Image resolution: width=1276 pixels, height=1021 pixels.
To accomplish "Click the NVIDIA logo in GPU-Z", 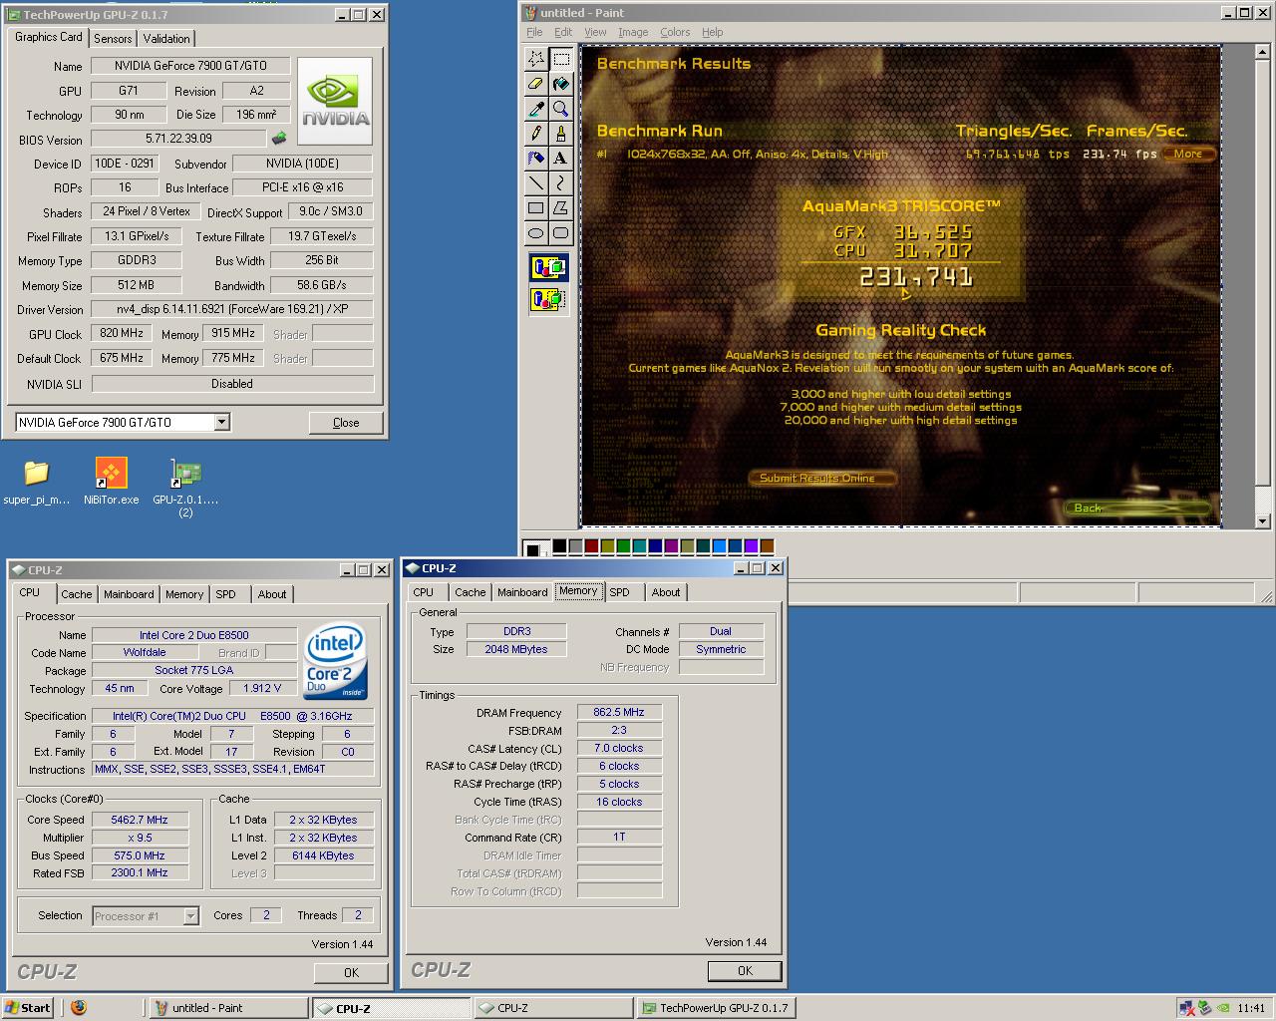I will (336, 102).
